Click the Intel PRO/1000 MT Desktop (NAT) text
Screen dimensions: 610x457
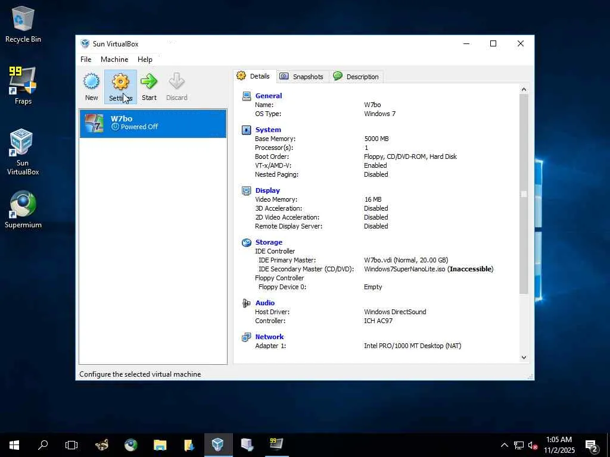413,346
